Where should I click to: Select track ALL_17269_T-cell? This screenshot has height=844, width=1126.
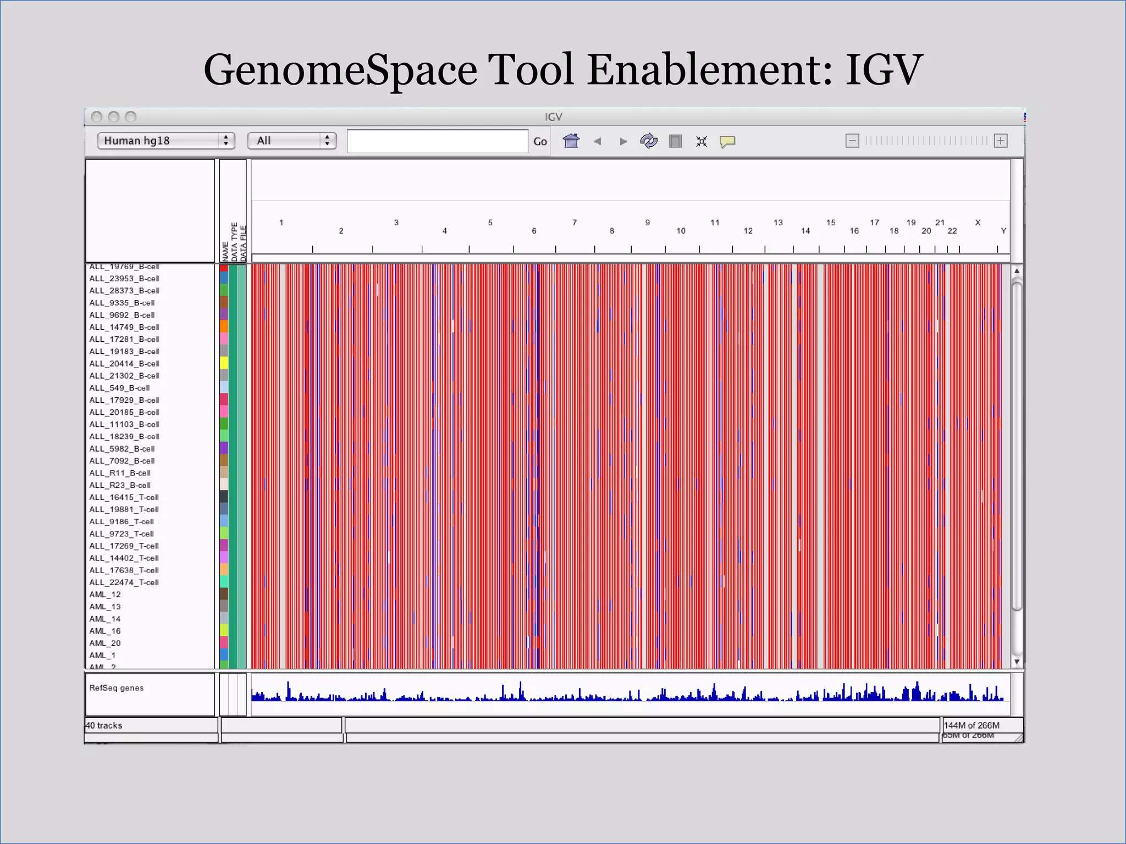[124, 546]
